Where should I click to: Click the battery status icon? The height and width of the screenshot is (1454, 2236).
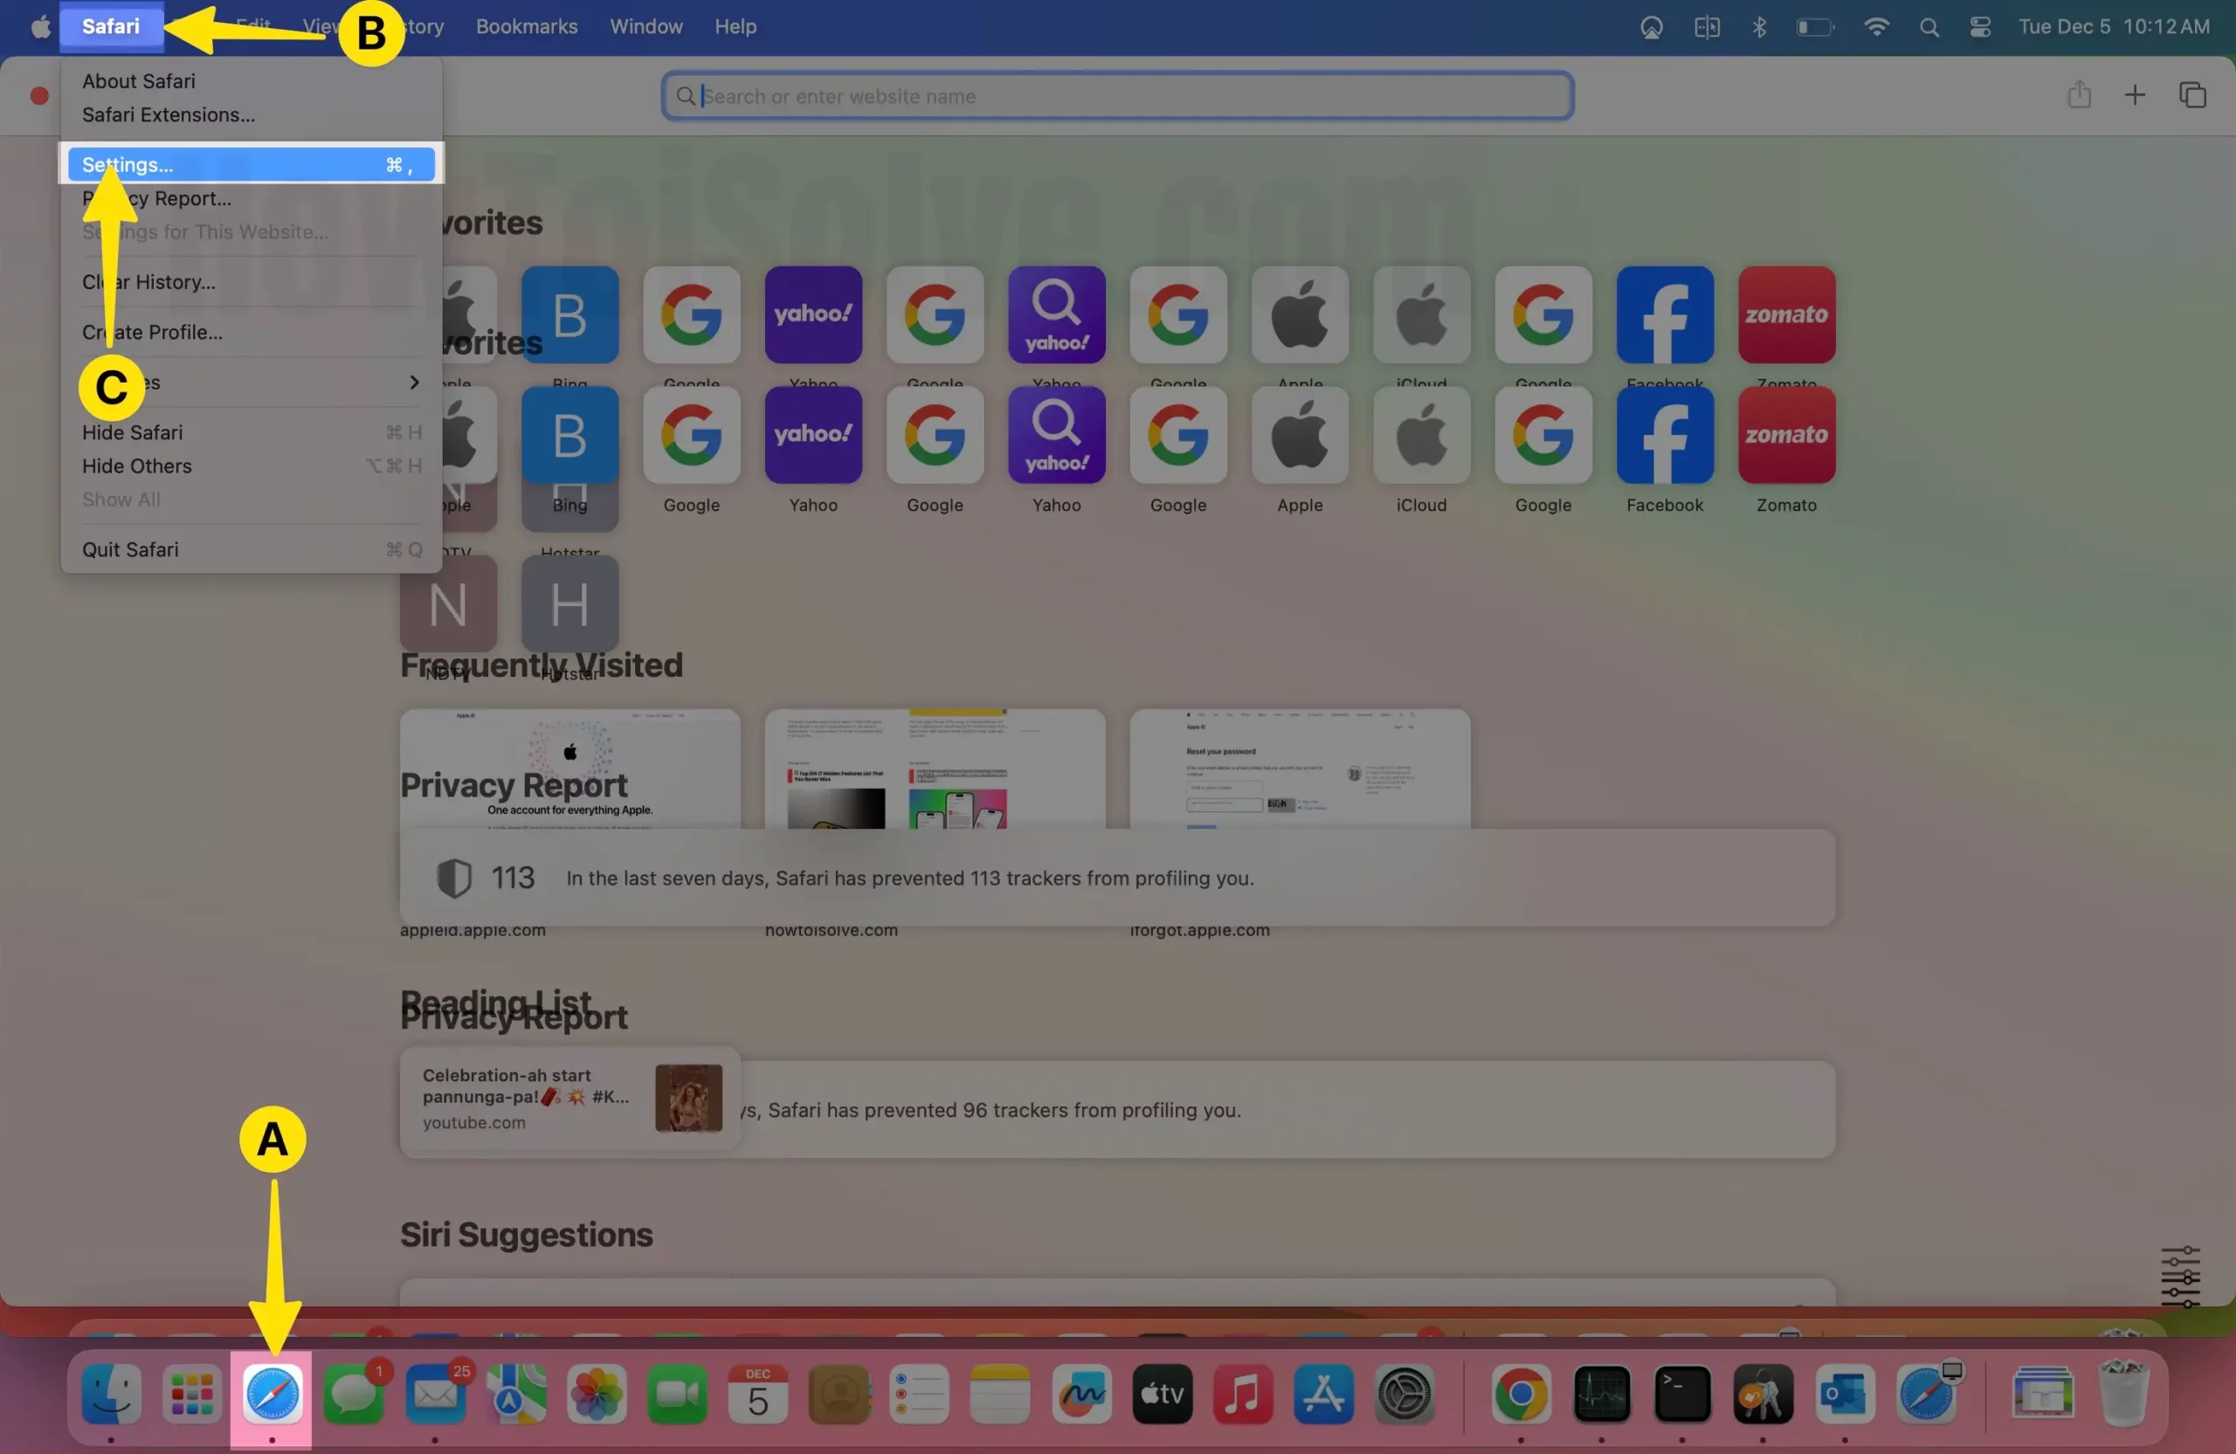coord(1815,27)
